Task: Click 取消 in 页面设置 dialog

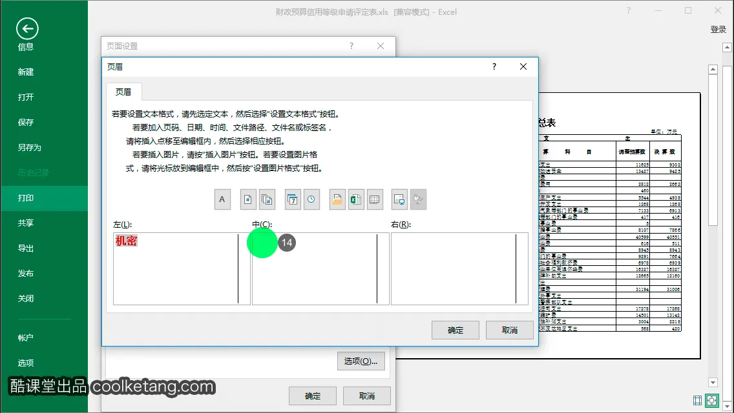Action: click(367, 396)
